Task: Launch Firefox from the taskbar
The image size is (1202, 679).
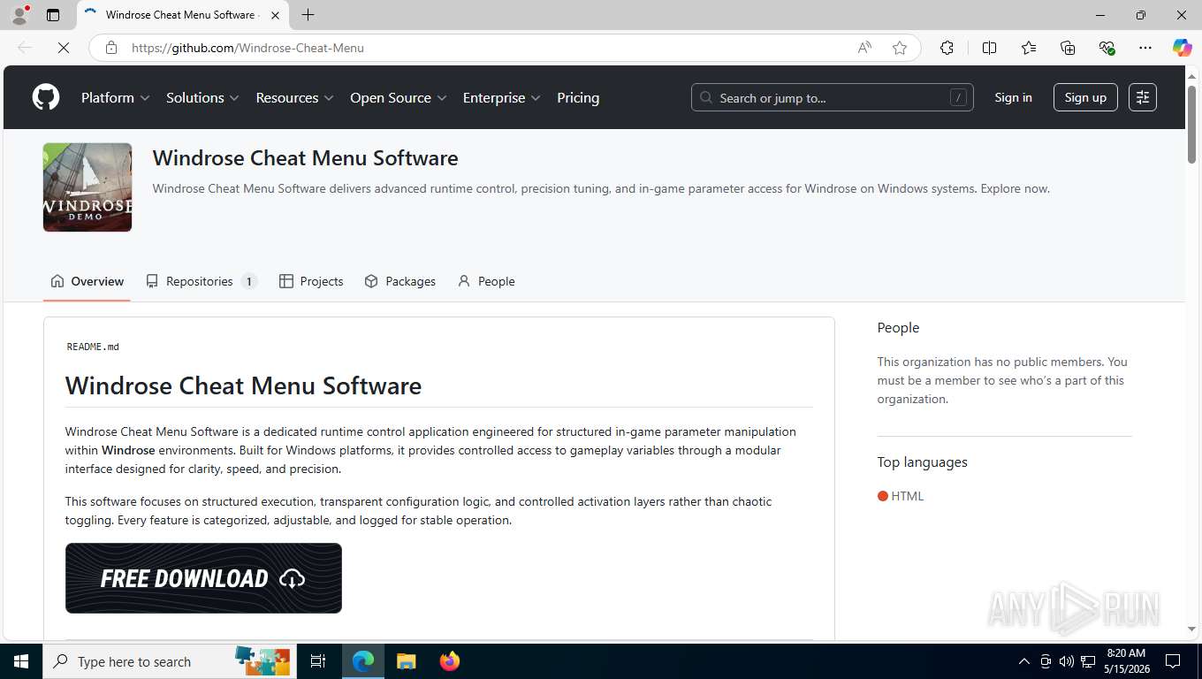Action: [x=449, y=661]
